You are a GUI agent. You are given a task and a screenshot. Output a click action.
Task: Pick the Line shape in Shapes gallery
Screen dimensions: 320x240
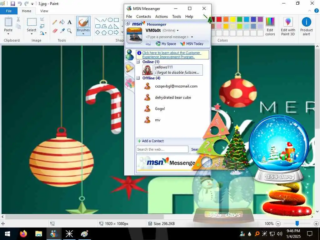[x=98, y=20]
